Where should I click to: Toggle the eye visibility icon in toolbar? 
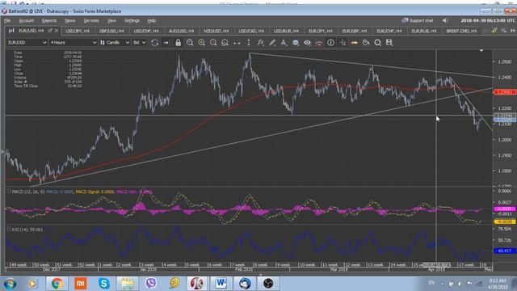point(307,43)
